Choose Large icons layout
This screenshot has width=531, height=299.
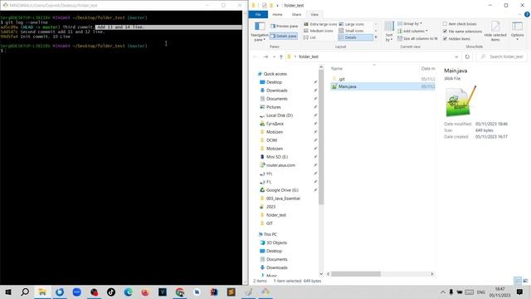(x=352, y=24)
